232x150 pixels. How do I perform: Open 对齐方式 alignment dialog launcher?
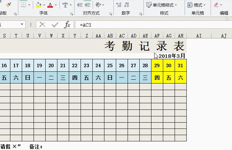click(111, 14)
